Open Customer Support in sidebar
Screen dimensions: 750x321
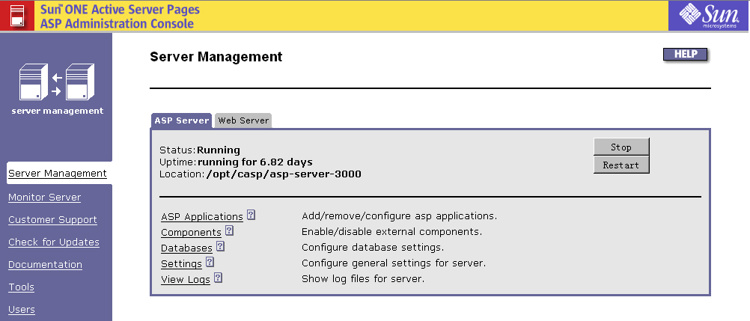[x=52, y=219]
